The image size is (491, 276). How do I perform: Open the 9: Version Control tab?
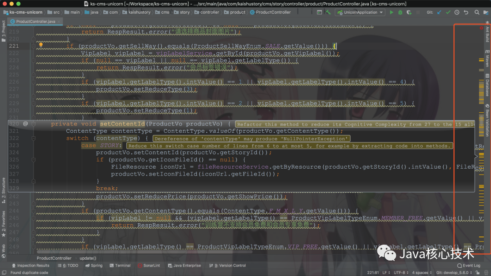228,266
